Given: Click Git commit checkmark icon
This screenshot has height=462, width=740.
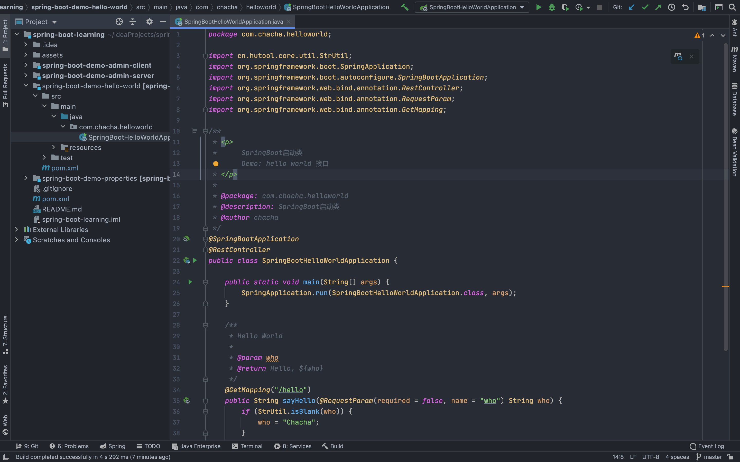Looking at the screenshot, I should click(645, 7).
